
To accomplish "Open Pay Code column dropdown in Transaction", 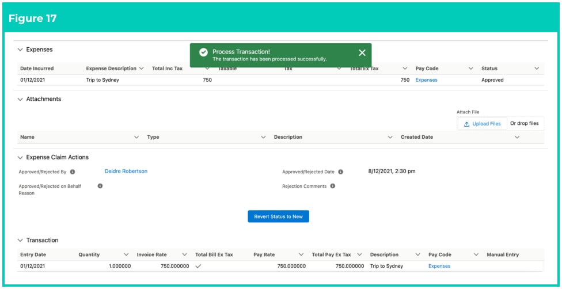I will coord(476,254).
